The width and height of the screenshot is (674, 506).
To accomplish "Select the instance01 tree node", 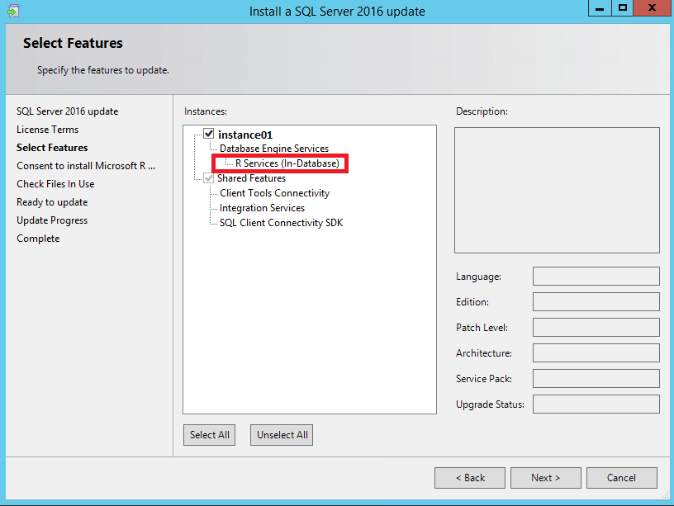I will click(245, 135).
